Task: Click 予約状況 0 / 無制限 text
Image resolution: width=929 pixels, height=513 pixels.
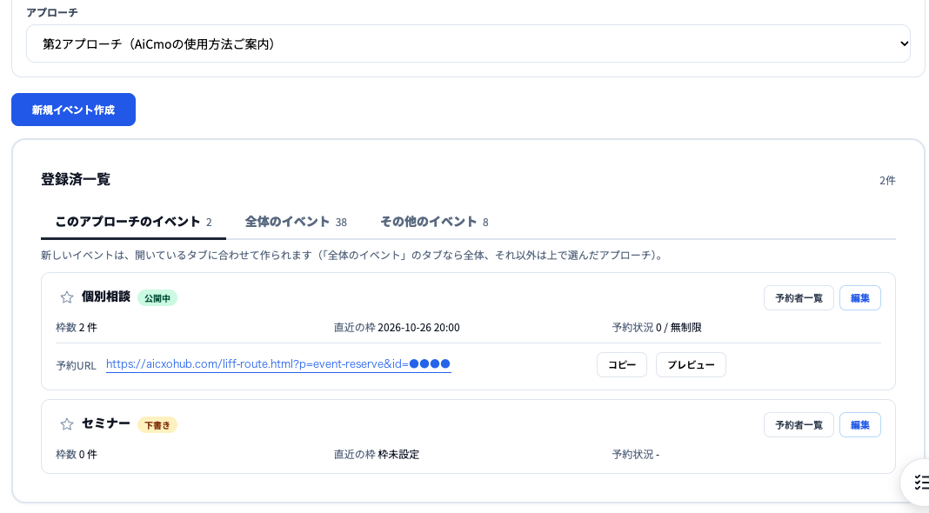Action: pos(657,328)
